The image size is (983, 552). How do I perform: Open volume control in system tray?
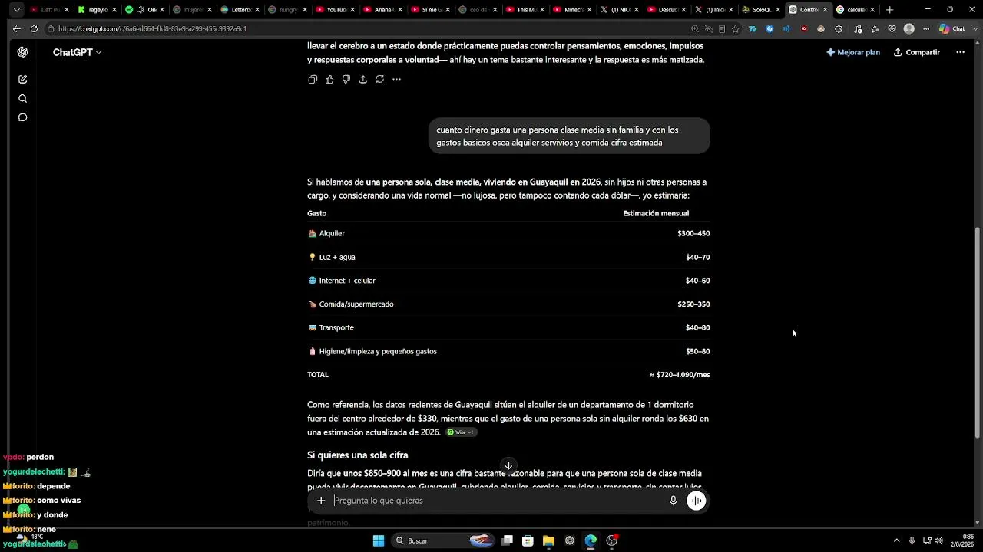click(x=939, y=540)
